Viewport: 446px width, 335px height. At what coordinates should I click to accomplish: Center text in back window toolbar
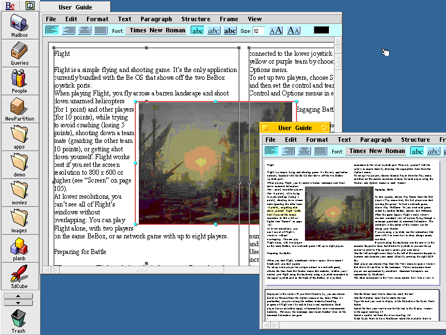tap(85, 30)
